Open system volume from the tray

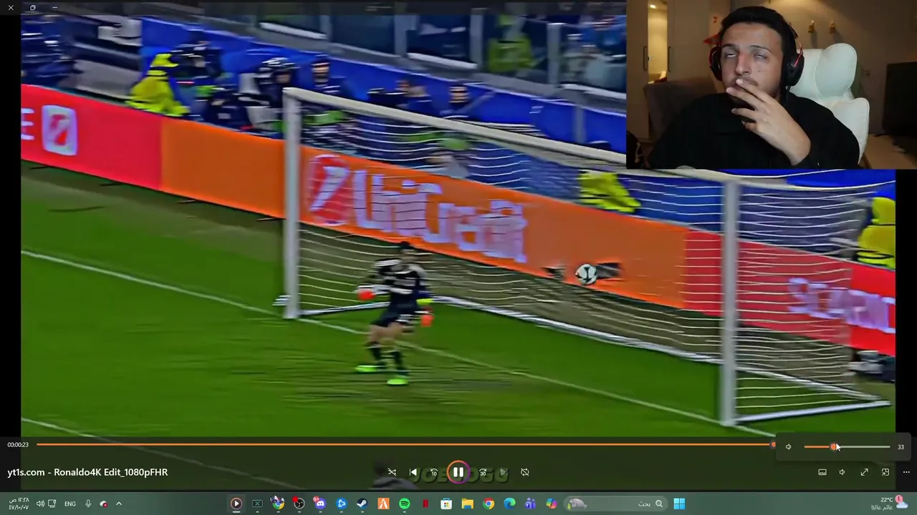pos(40,504)
